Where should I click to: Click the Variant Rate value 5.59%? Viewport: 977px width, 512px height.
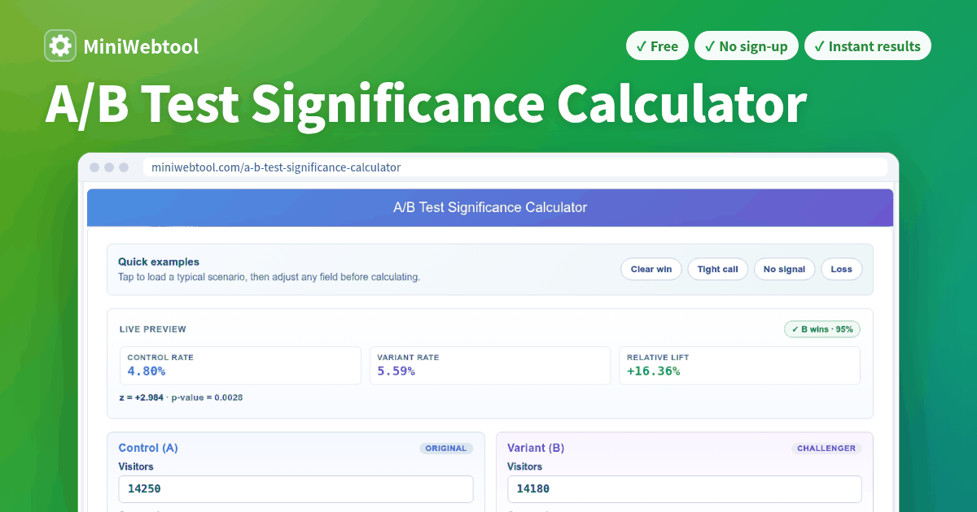pos(396,371)
